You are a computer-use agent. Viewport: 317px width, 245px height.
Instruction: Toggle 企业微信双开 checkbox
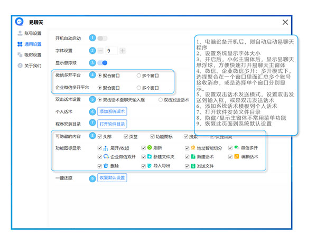point(100,157)
